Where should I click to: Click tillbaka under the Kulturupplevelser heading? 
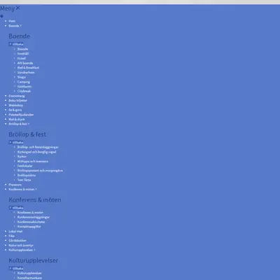(x=16, y=268)
